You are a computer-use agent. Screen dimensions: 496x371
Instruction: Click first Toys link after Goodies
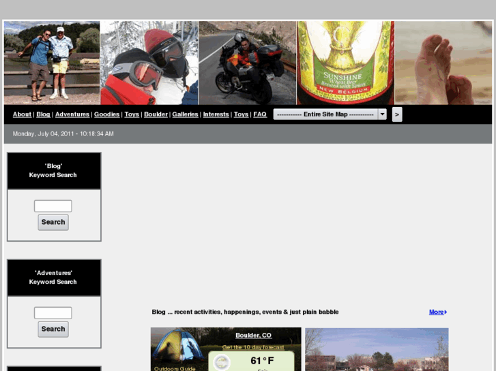pos(132,114)
